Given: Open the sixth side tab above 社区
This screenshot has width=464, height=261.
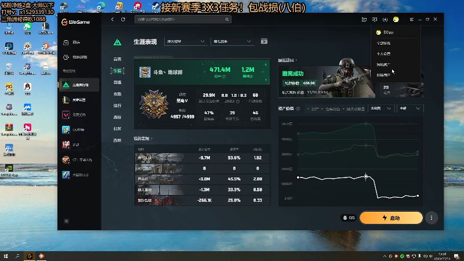Looking at the screenshot, I should 118,118.
